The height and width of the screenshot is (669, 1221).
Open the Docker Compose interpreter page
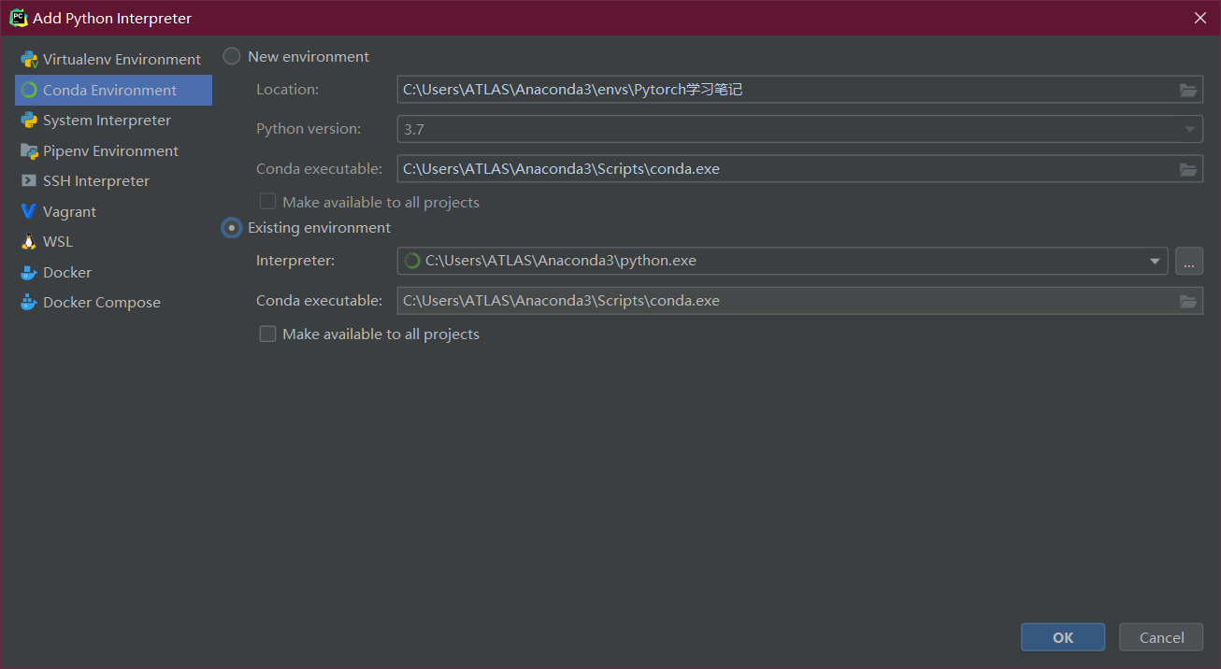click(x=101, y=303)
